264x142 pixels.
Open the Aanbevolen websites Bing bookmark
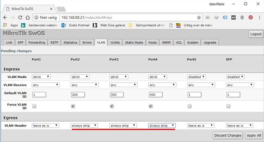click(39, 25)
